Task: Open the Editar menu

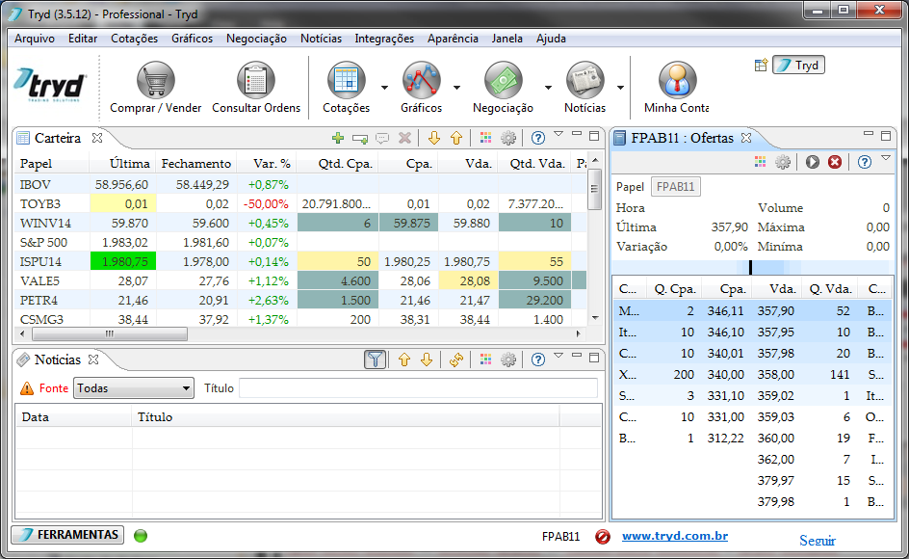Action: (82, 39)
